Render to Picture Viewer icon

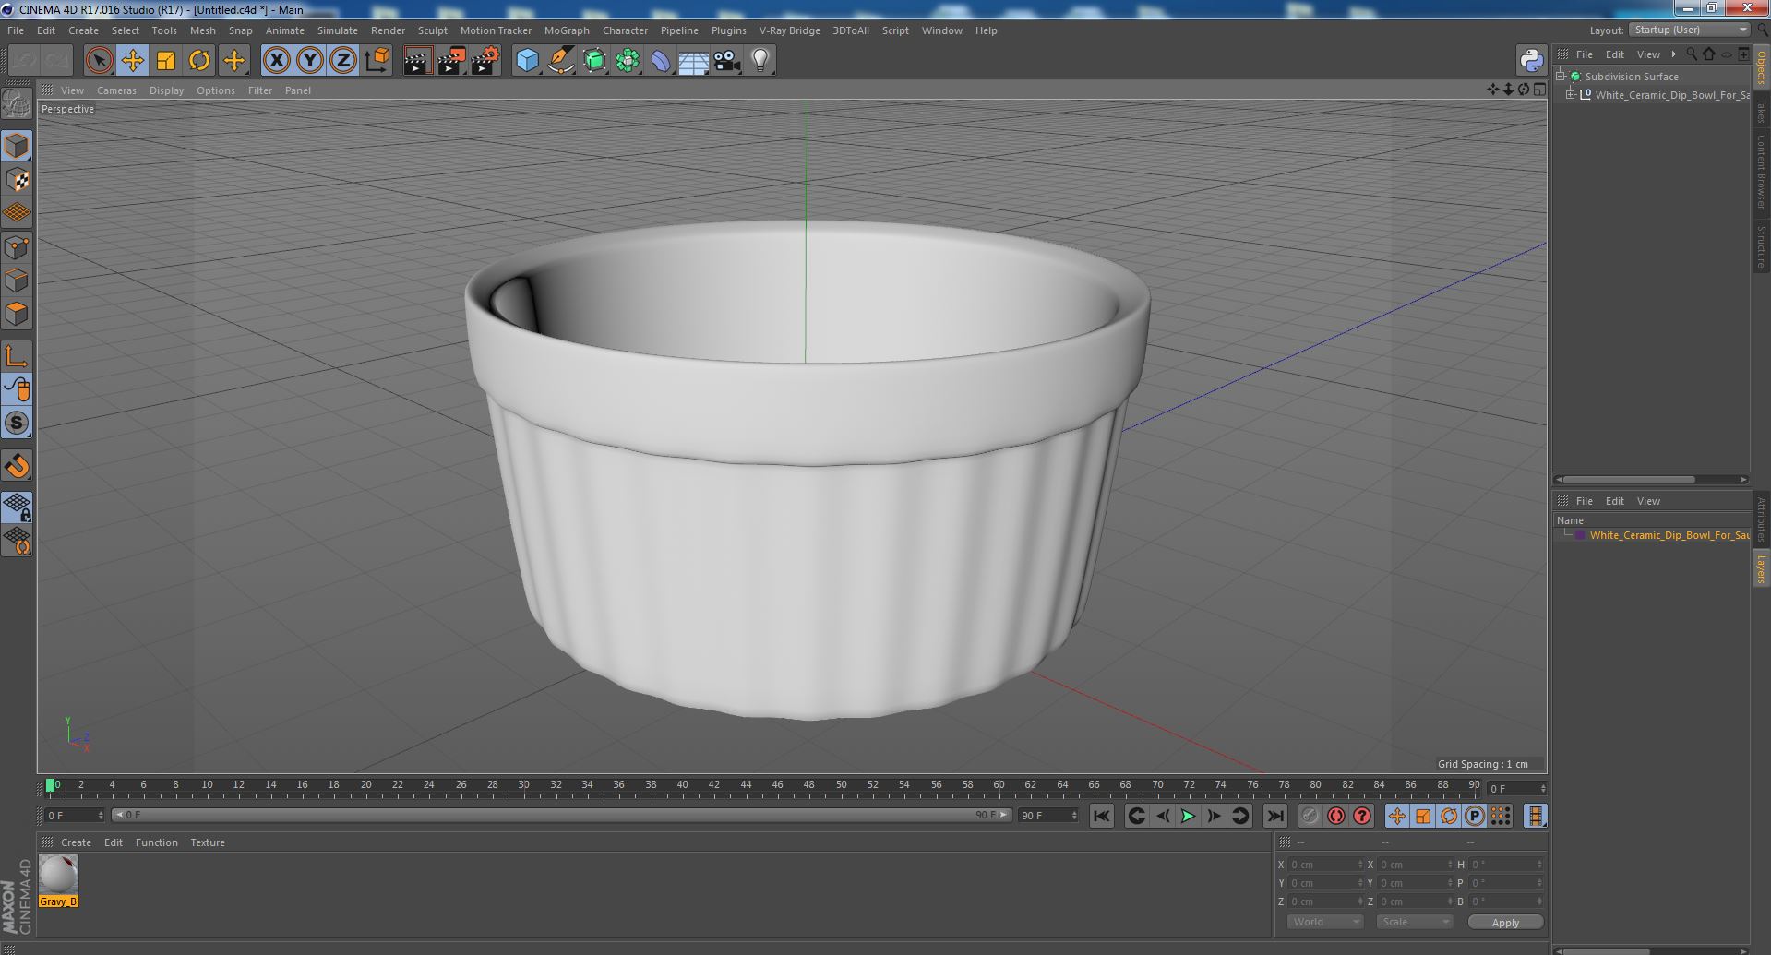451,61
